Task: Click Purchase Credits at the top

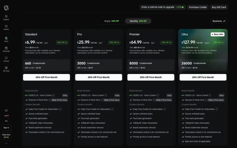Action: point(198,7)
